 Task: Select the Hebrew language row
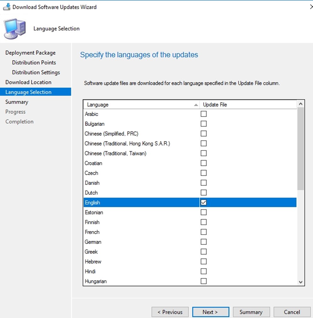click(190, 261)
